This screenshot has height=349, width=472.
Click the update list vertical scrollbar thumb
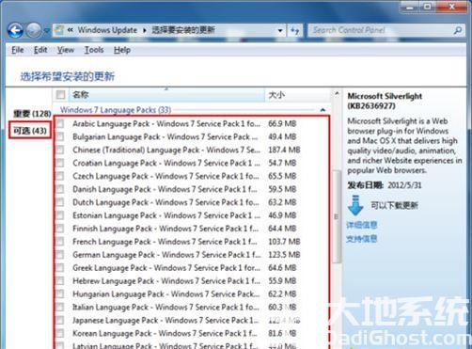pos(337,216)
